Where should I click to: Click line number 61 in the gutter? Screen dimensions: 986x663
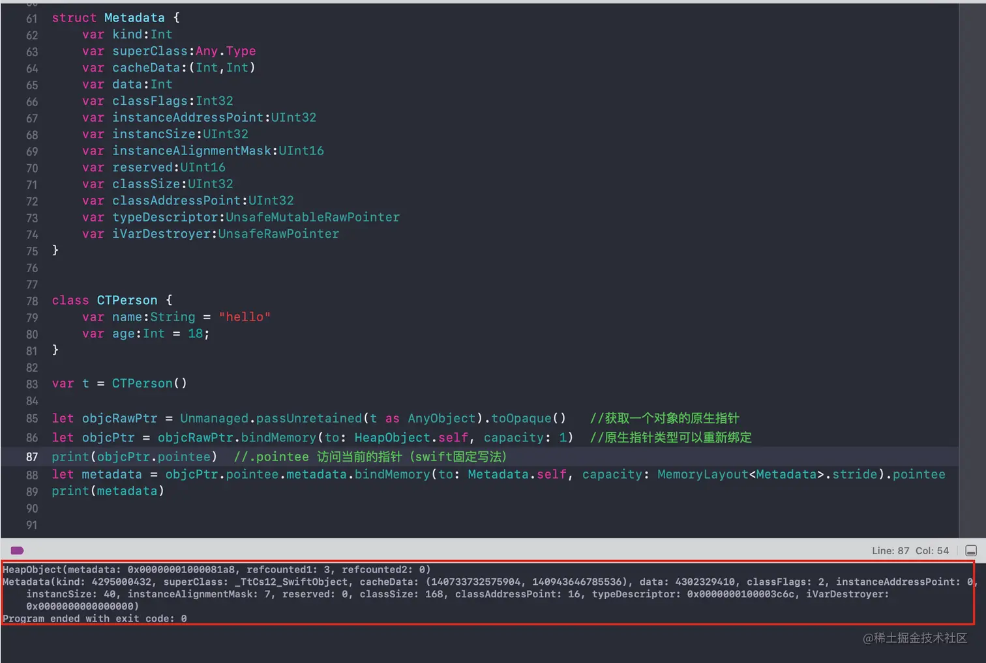click(32, 19)
